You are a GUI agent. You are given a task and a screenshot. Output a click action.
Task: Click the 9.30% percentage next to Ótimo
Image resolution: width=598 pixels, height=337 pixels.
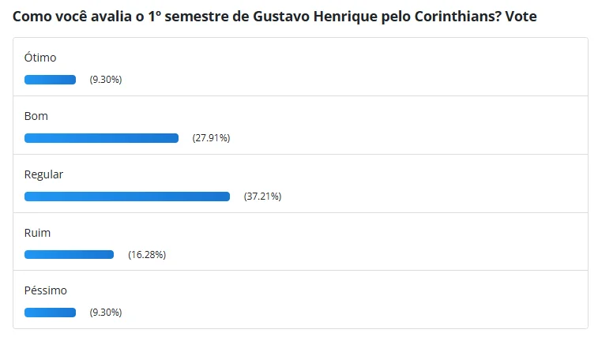(x=106, y=79)
